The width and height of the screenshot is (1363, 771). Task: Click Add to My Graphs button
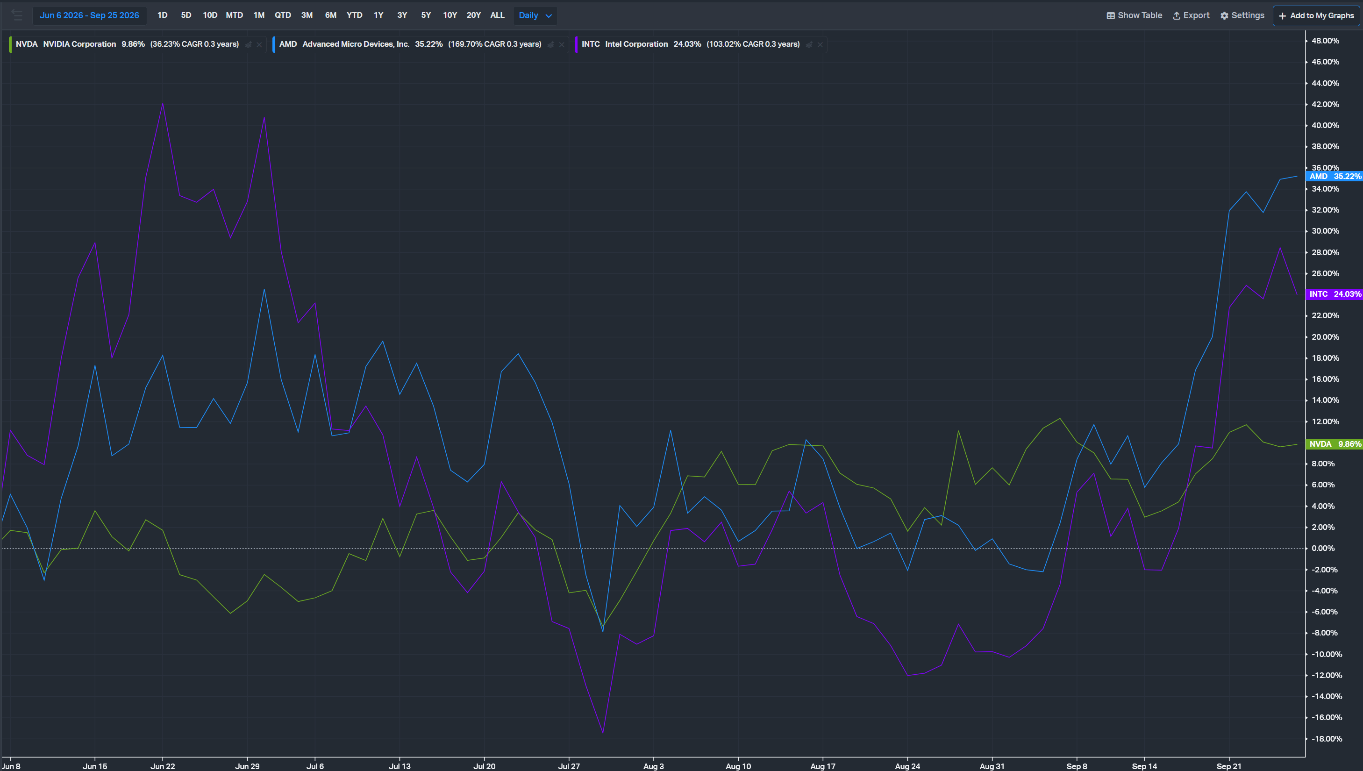coord(1316,16)
